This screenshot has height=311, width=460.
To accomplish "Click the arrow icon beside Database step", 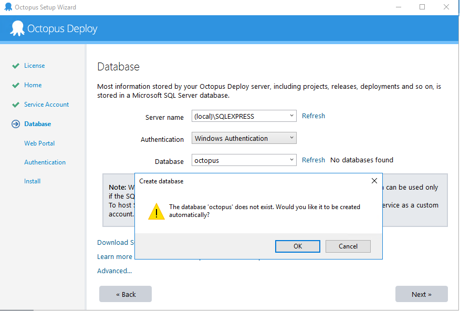I will (x=16, y=125).
